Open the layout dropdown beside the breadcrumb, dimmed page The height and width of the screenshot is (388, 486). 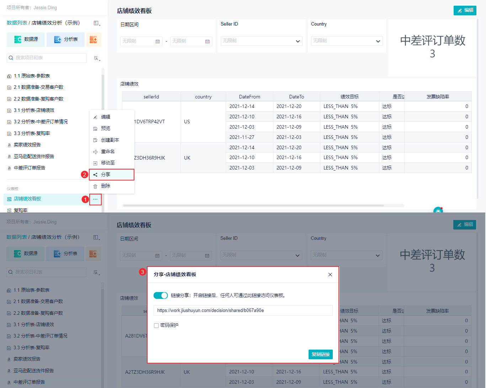(96, 238)
